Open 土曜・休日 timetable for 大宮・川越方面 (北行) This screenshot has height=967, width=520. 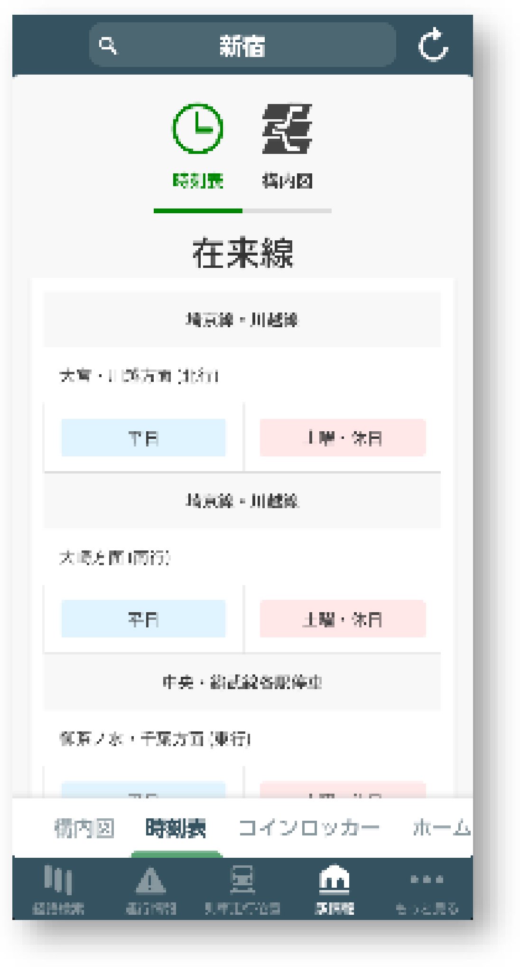point(343,438)
